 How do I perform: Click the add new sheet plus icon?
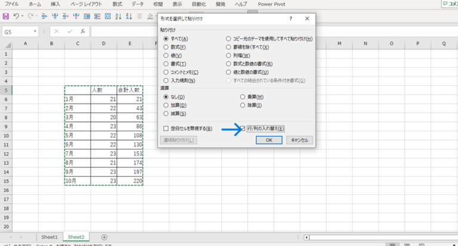(104, 237)
